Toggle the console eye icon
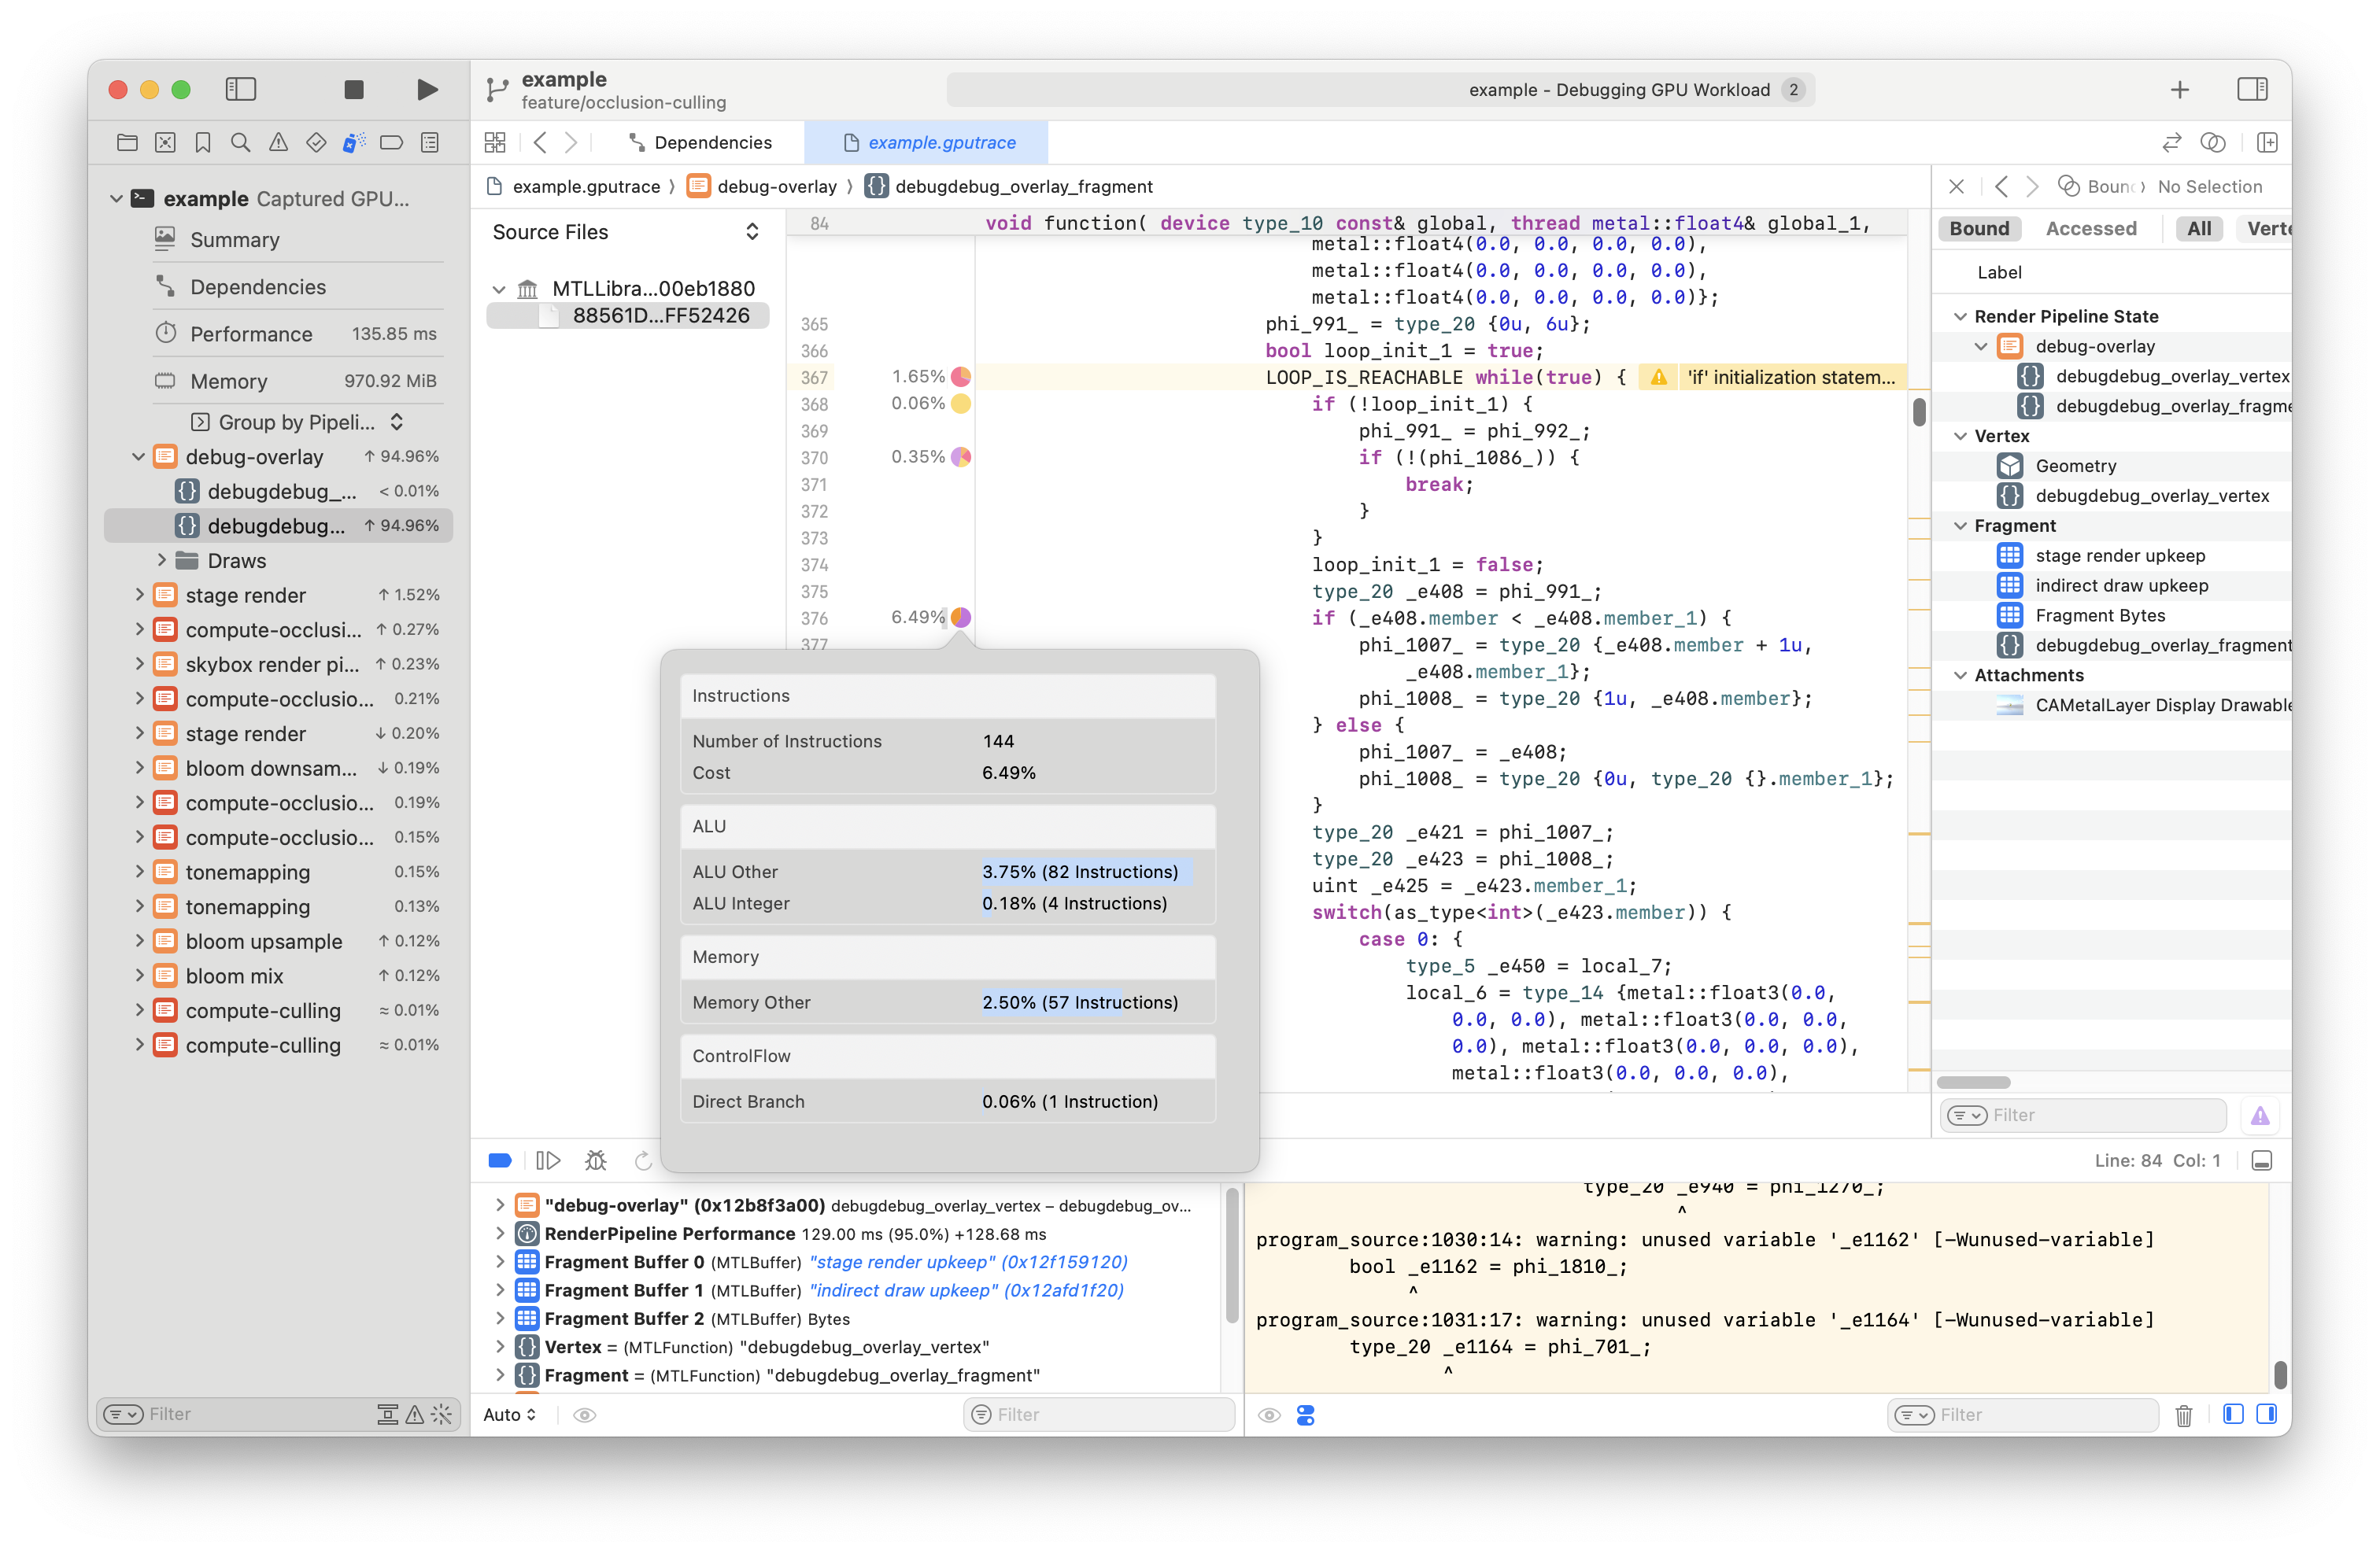 tap(1269, 1415)
